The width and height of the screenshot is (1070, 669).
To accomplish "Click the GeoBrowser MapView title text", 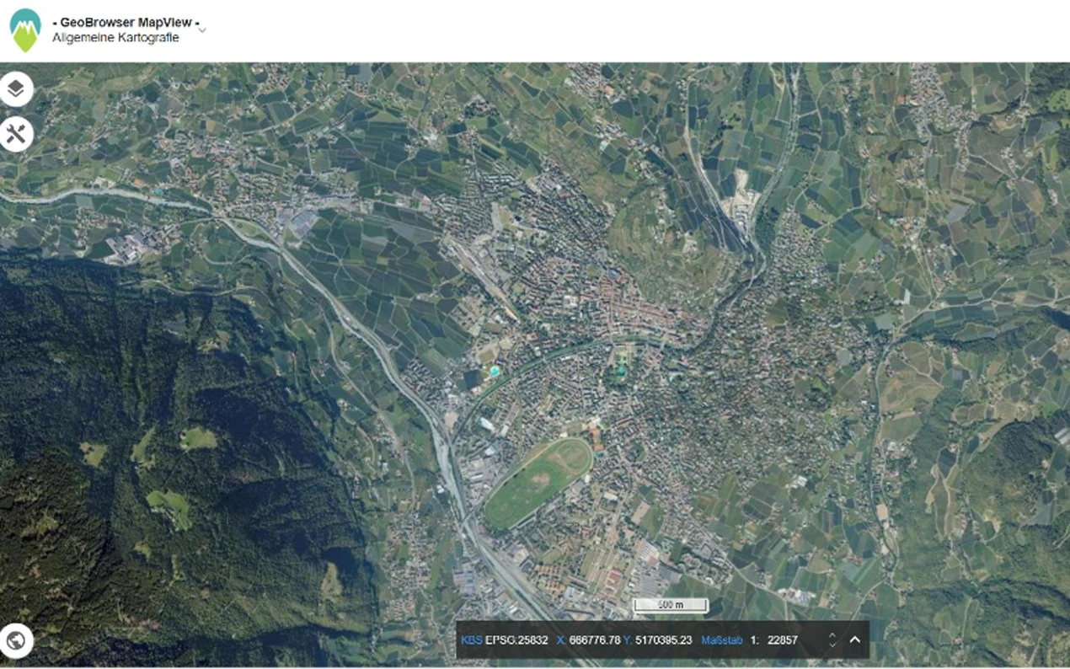I will tap(126, 24).
